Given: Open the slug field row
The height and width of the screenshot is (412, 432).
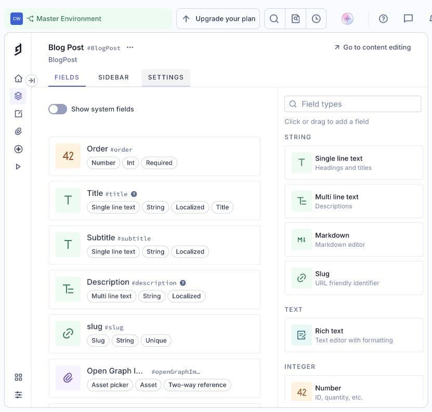Looking at the screenshot, I should [x=154, y=334].
